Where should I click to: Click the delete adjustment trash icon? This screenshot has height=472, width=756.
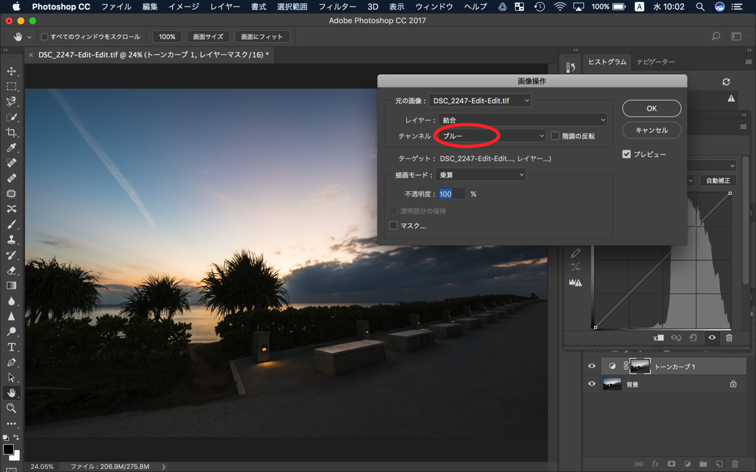pos(729,338)
